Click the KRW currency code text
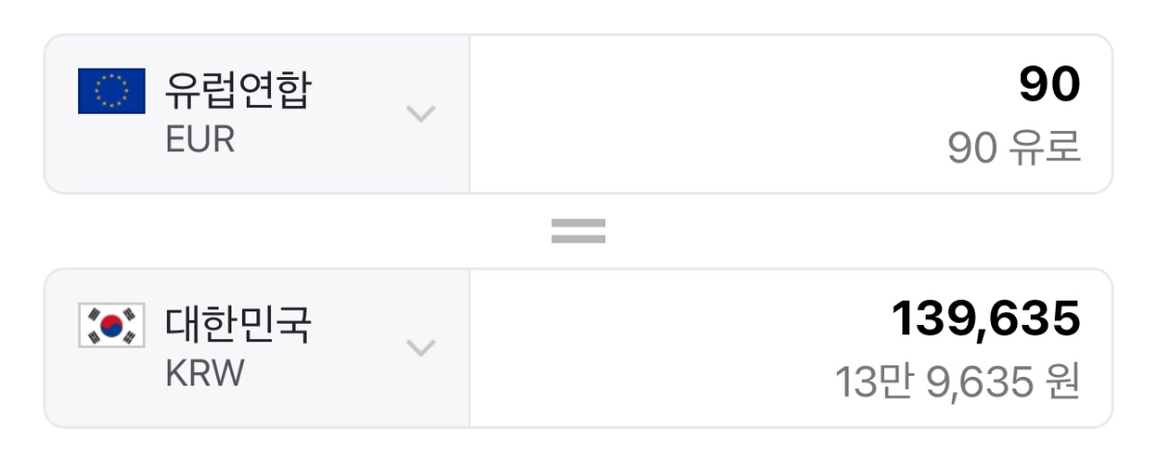Screen dimensions: 1157x454 click(205, 374)
